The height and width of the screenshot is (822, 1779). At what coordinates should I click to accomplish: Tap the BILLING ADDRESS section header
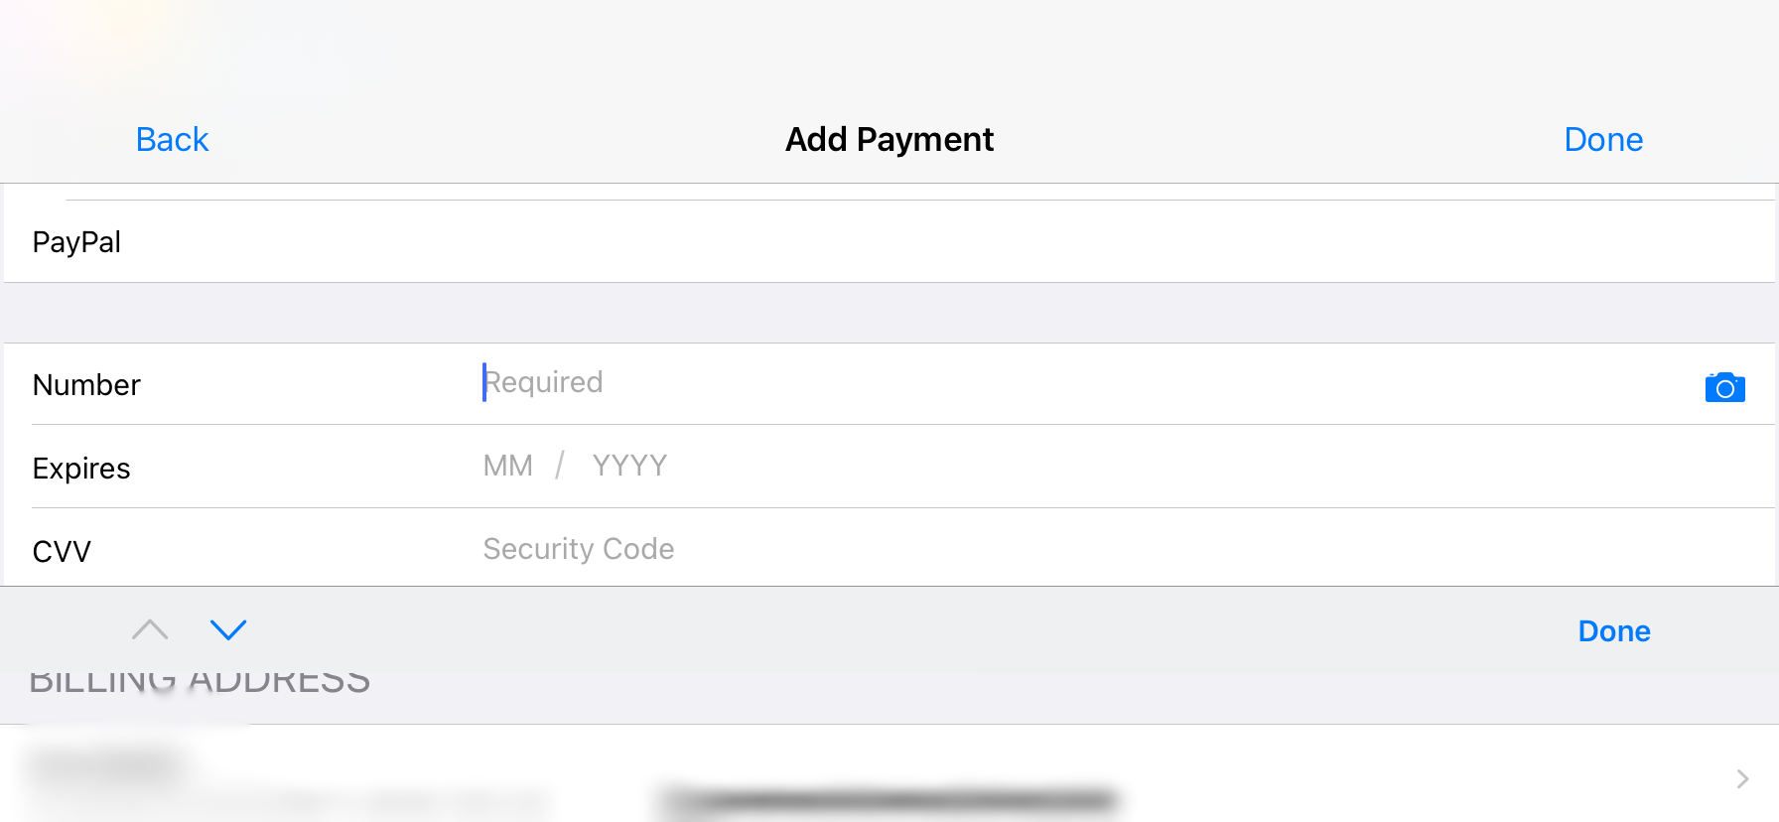tap(200, 683)
